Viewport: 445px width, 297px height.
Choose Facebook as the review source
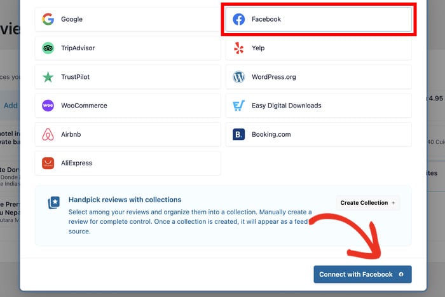click(x=318, y=19)
